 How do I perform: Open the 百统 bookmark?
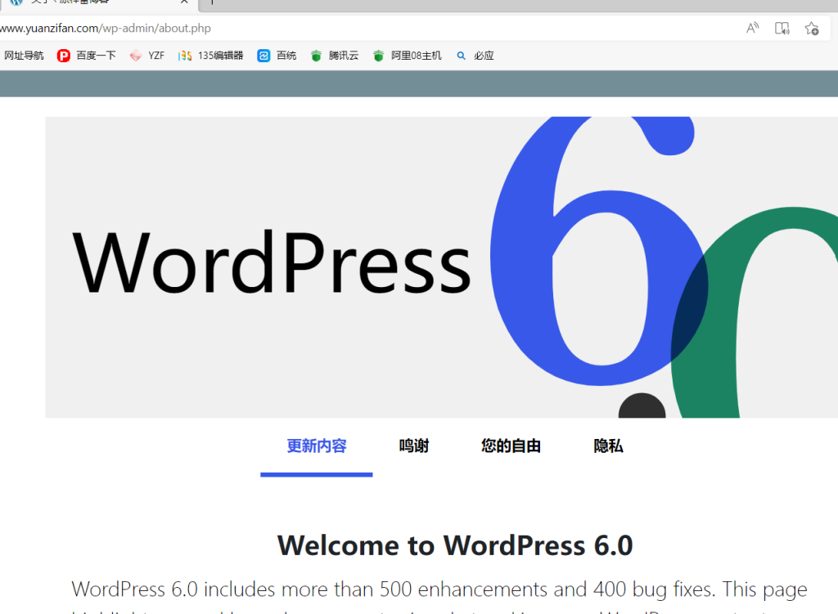(277, 56)
